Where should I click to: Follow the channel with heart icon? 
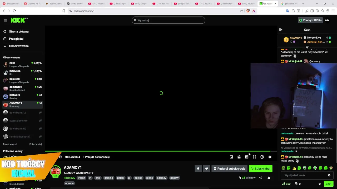(206, 169)
